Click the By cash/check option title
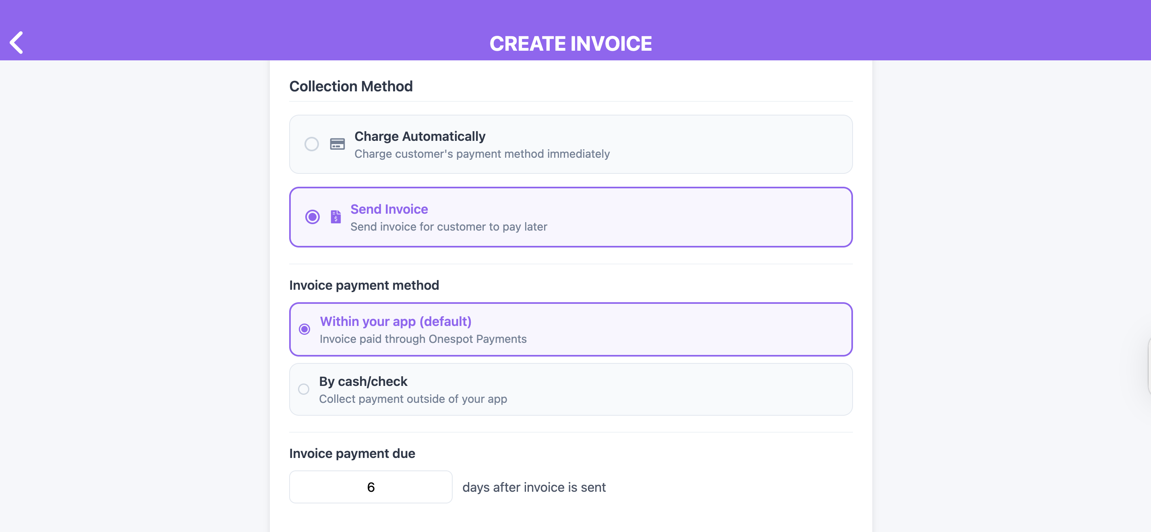The image size is (1151, 532). (363, 381)
